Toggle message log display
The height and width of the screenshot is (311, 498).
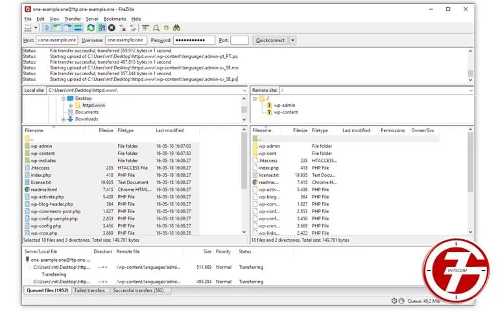[x=47, y=28]
